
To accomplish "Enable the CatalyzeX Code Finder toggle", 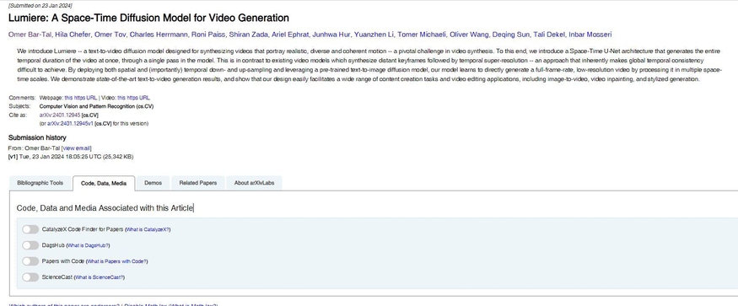I will (30, 229).
